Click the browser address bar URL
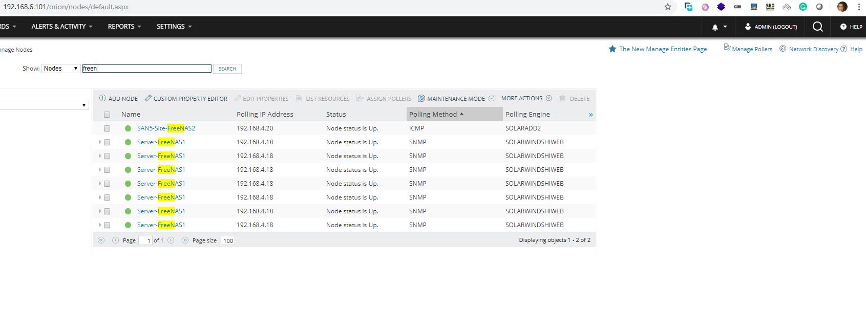Screen dimensions: 866x332 66,7
